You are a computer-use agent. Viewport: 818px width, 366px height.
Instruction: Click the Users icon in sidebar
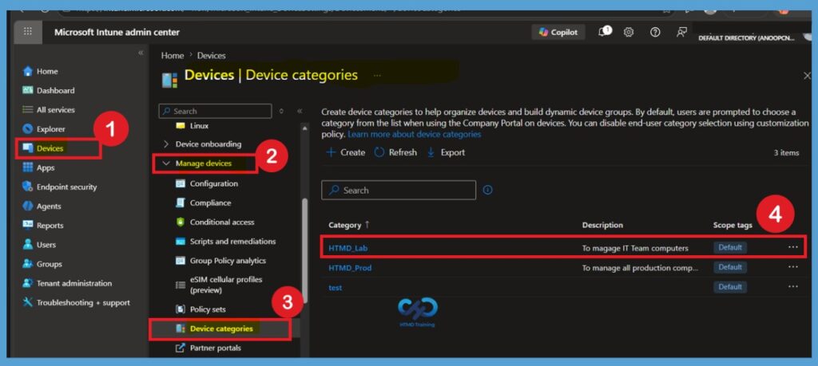click(28, 245)
